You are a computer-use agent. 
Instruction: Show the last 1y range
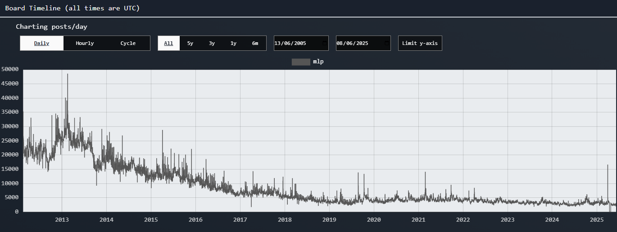click(x=233, y=43)
